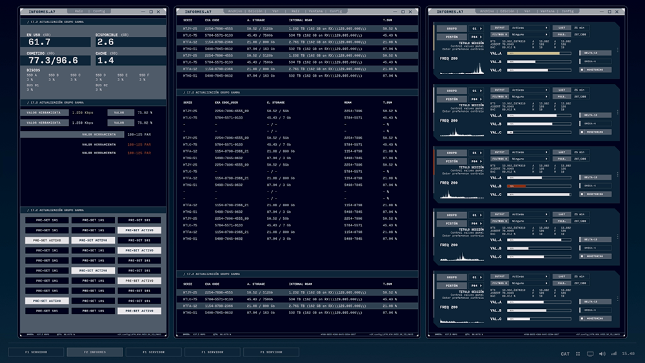Select the first HTJY-25 row in the top table
645x363 pixels.
(x=297, y=29)
